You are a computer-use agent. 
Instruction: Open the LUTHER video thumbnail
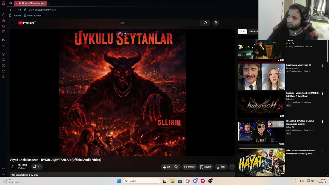coord(261,133)
